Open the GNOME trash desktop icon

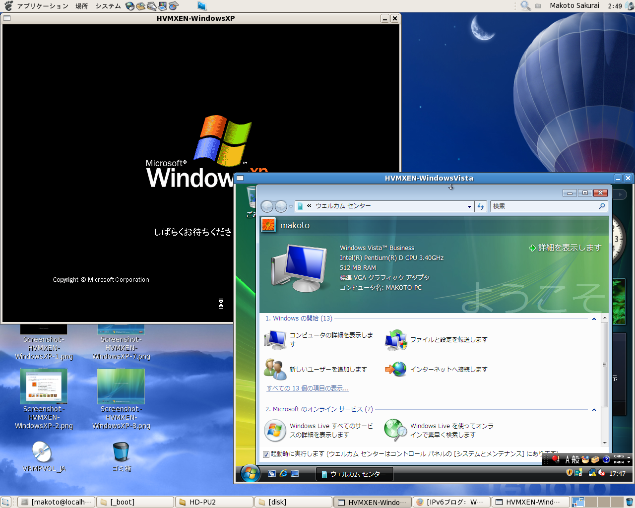[121, 452]
